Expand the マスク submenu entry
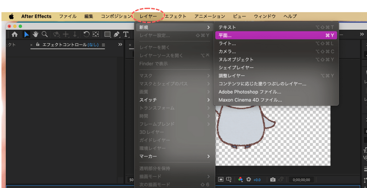Image resolution: width=367 pixels, height=188 pixels. click(174, 76)
